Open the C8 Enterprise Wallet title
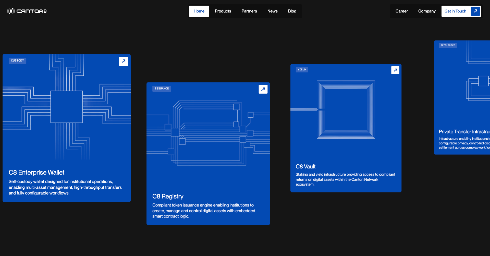 click(36, 173)
